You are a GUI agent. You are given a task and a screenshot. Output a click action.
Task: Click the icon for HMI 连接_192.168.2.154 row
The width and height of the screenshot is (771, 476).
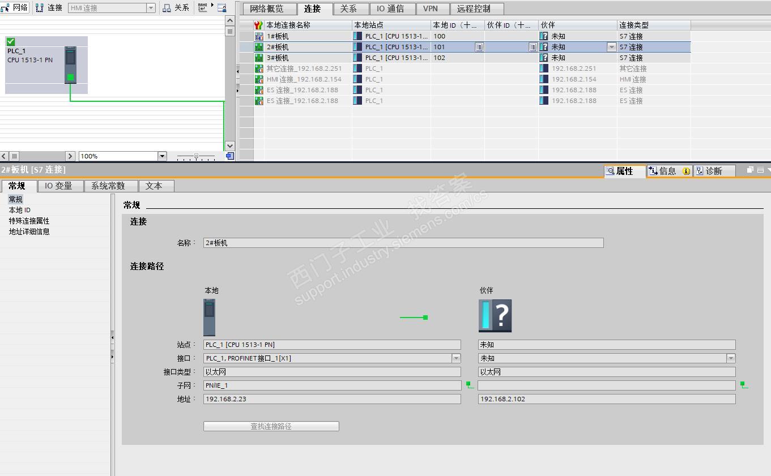coord(259,79)
